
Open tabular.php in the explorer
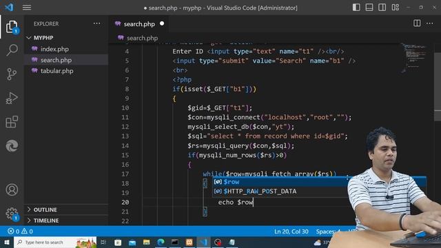pyautogui.click(x=66, y=71)
